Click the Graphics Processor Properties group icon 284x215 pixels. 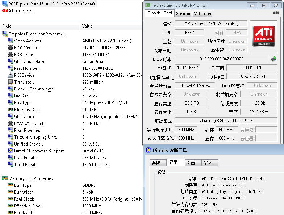tap(5, 34)
